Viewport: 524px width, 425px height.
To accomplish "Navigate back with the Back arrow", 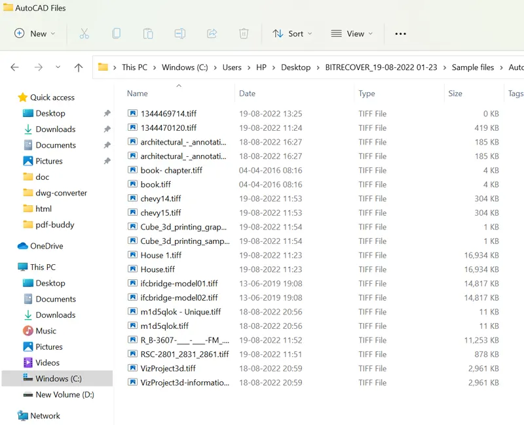I will tap(15, 67).
